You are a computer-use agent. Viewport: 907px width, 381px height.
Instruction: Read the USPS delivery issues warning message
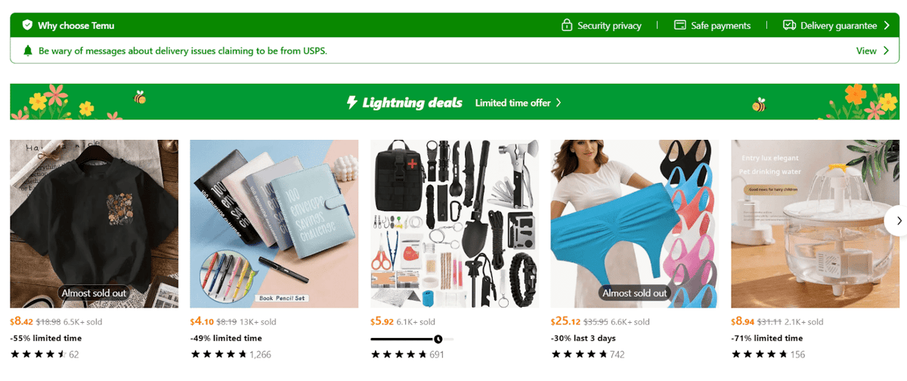pos(182,51)
